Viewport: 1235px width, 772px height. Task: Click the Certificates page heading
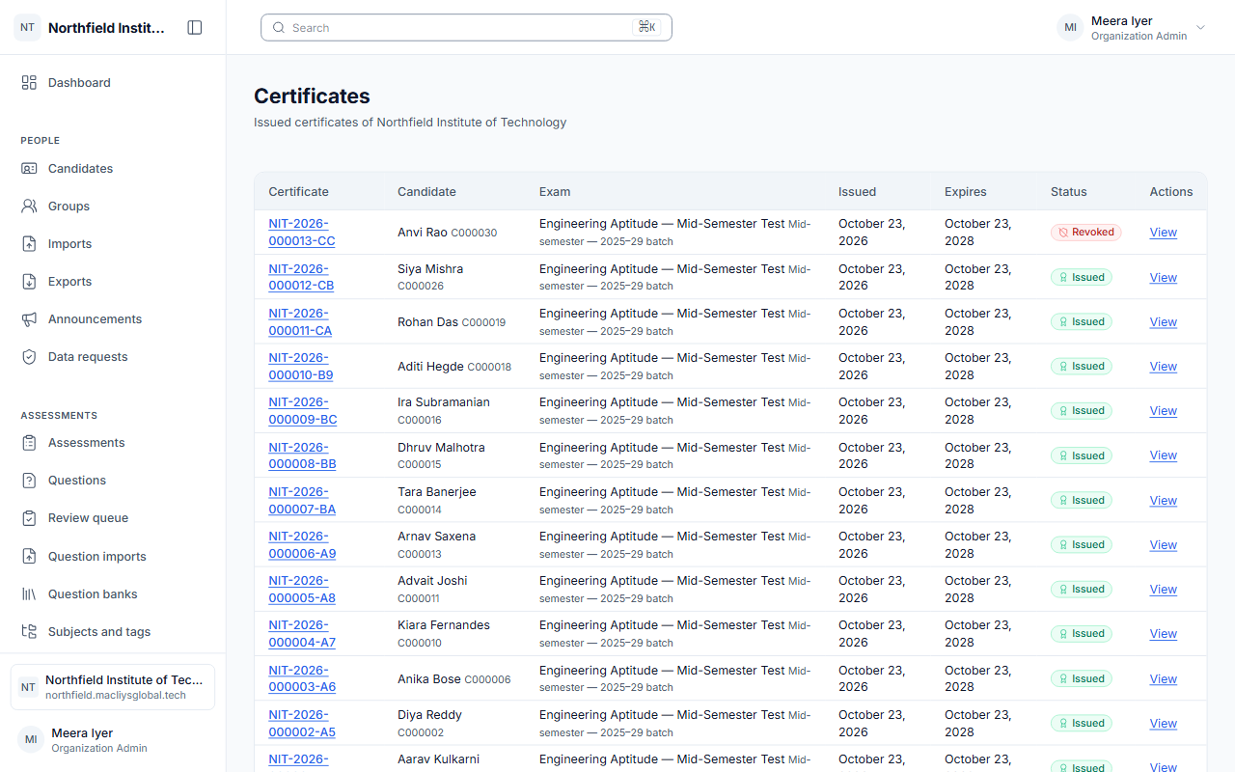click(312, 96)
